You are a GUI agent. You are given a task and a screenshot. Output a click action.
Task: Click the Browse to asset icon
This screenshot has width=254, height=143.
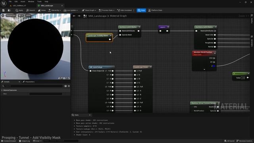pyautogui.click(x=9, y=10)
